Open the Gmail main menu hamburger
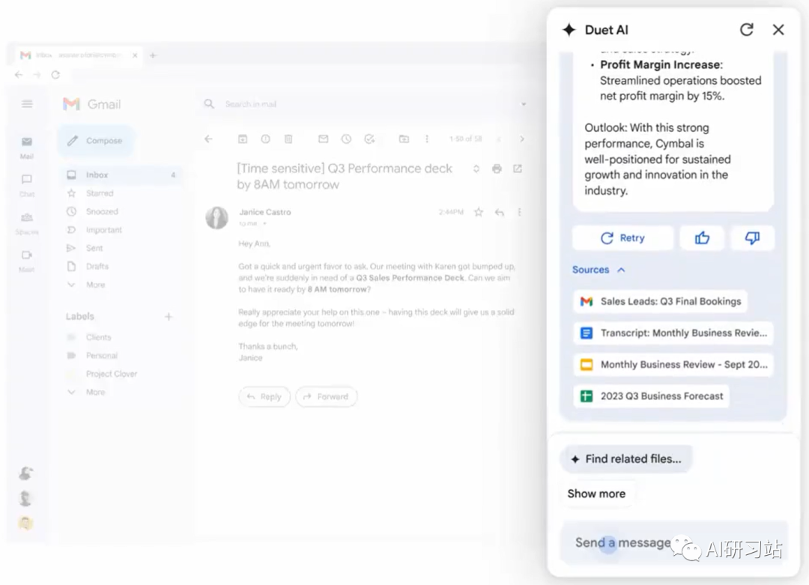809x585 pixels. (x=27, y=104)
